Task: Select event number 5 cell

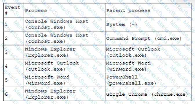Action: tap(14, 80)
